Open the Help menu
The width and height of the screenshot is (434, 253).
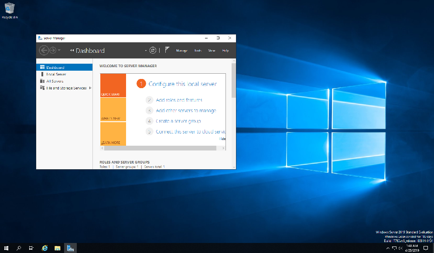(226, 50)
